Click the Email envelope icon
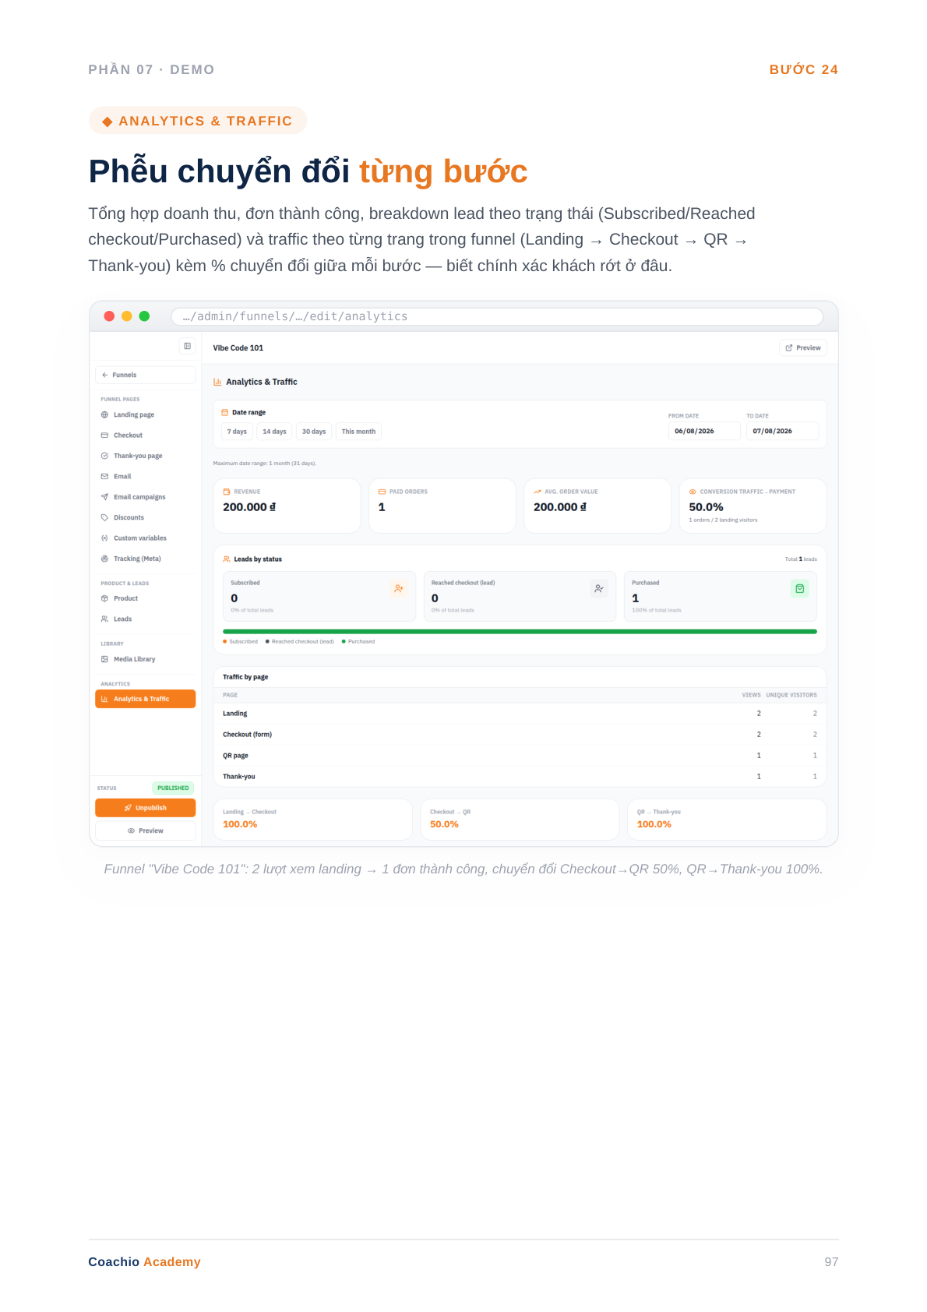Screen dimensions: 927x1312 [104, 476]
